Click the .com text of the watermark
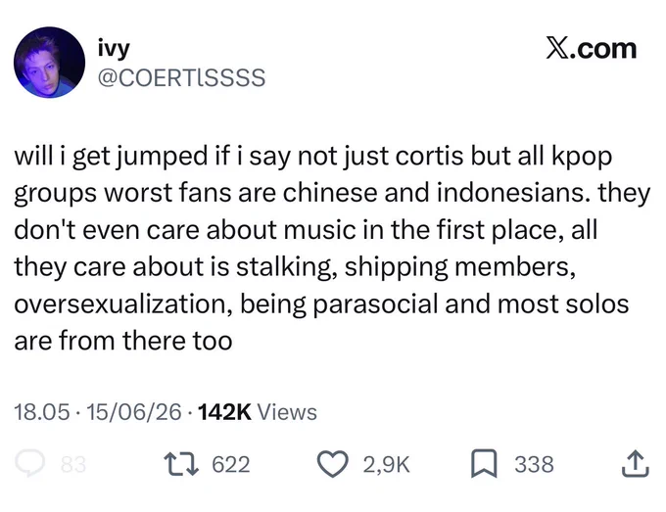This screenshot has height=512, width=666. tap(603, 49)
